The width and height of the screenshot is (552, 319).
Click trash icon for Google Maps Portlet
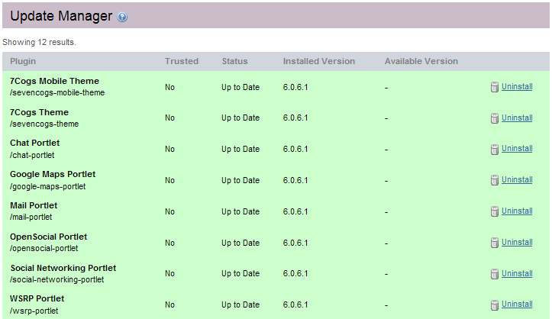[495, 180]
